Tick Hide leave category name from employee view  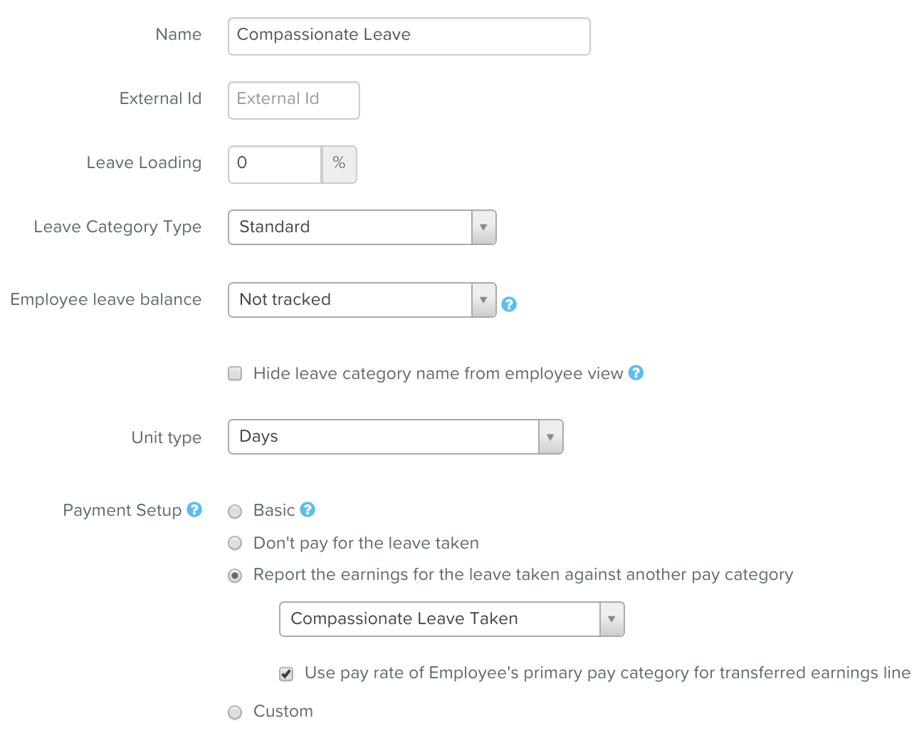click(x=235, y=373)
